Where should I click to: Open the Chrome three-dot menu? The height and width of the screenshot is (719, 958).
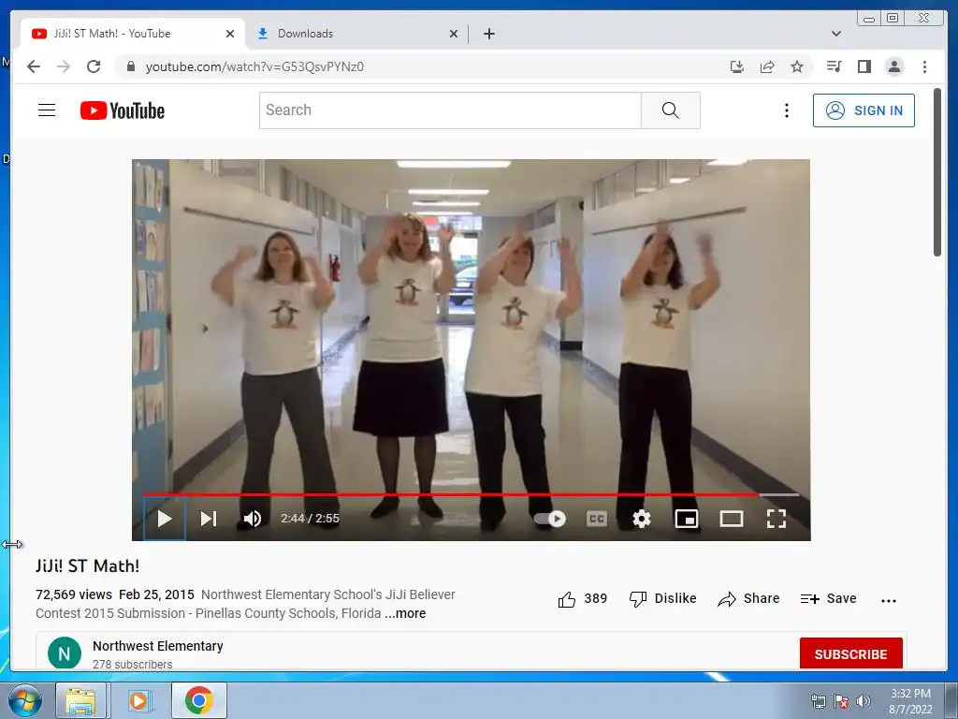924,66
